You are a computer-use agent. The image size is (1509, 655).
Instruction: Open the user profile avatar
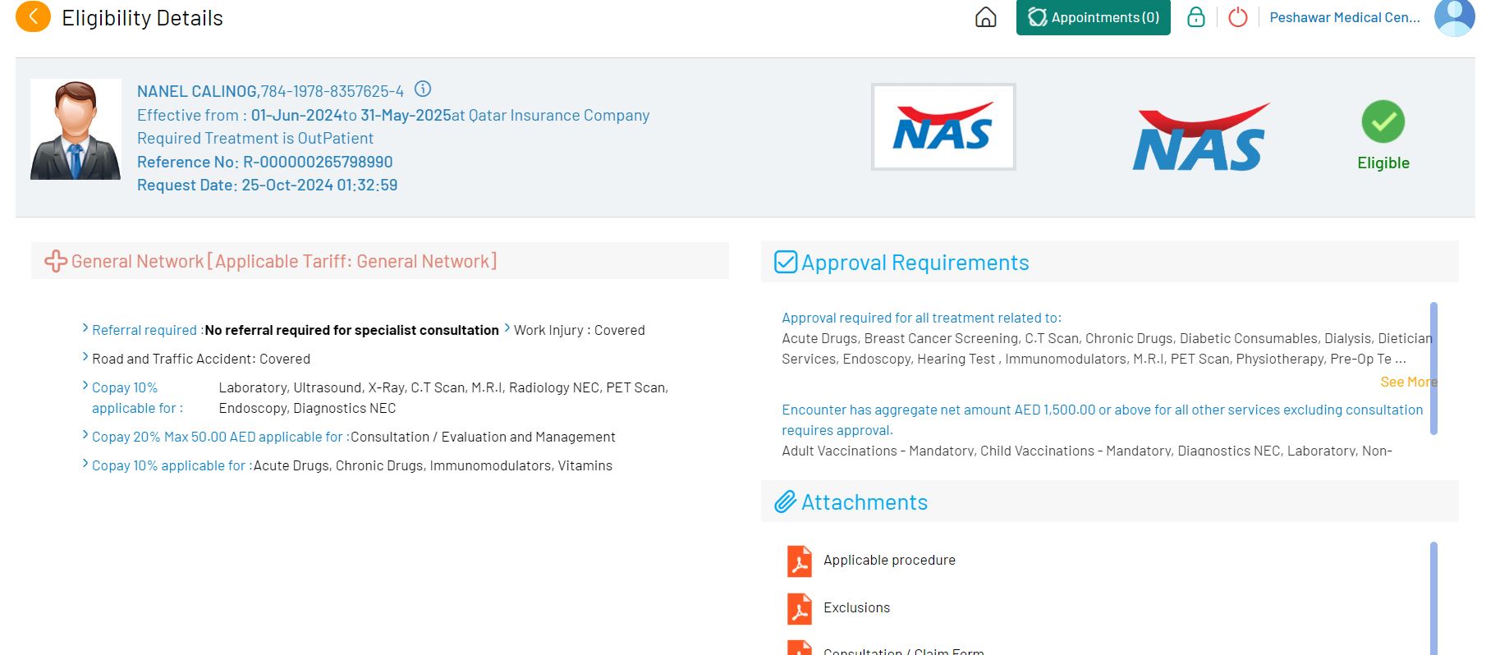1454,17
